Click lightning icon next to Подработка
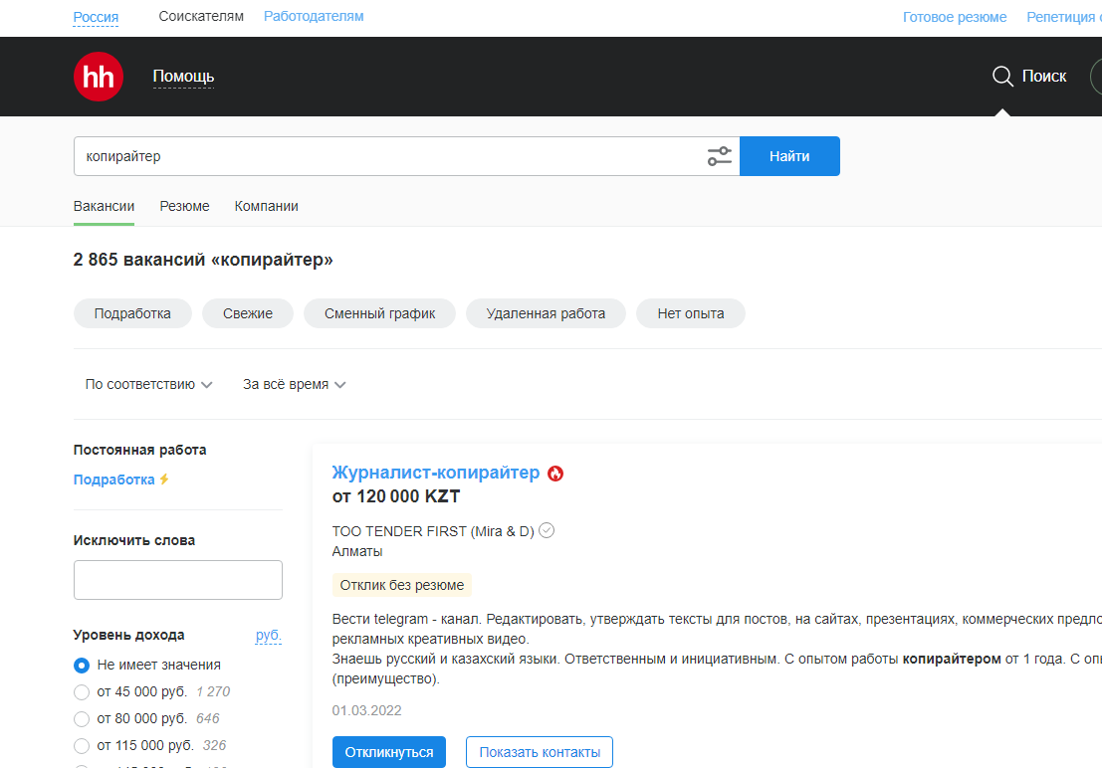Viewport: 1102px width, 768px height. tap(165, 480)
